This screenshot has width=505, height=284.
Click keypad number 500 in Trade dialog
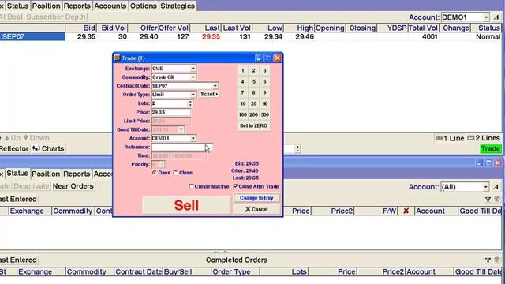click(265, 114)
